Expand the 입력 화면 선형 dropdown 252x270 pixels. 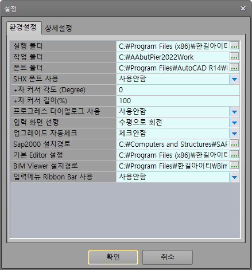[x=234, y=123]
